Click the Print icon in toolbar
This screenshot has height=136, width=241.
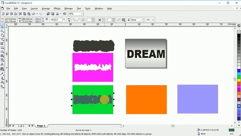point(15,14)
